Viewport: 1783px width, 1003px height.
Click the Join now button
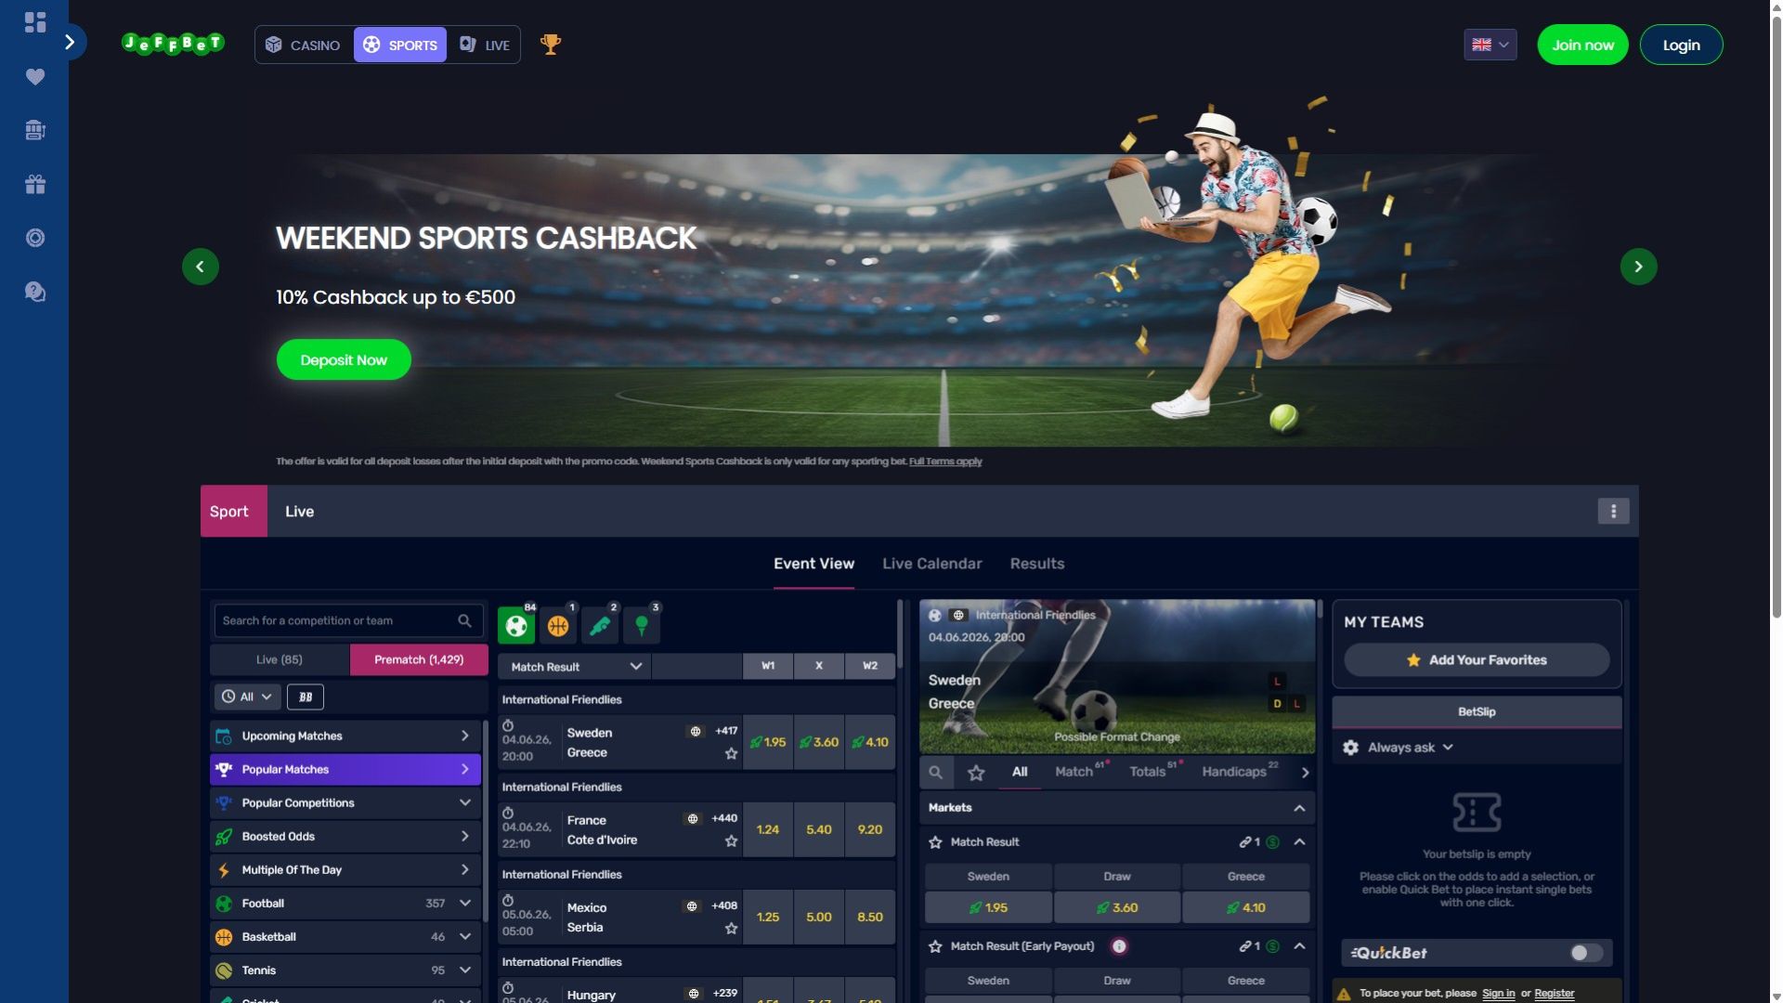[x=1582, y=45]
